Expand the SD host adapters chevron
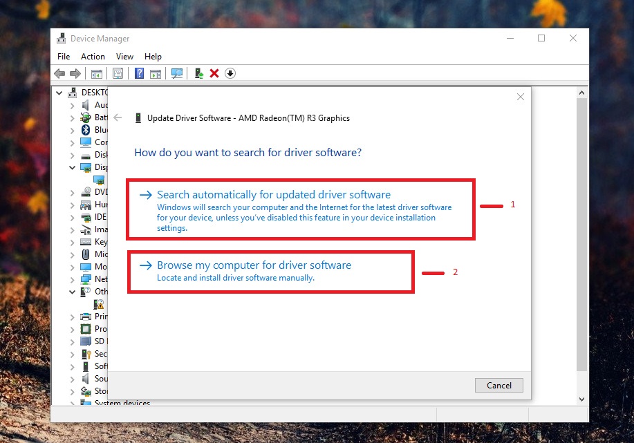The height and width of the screenshot is (443, 634). tap(73, 341)
